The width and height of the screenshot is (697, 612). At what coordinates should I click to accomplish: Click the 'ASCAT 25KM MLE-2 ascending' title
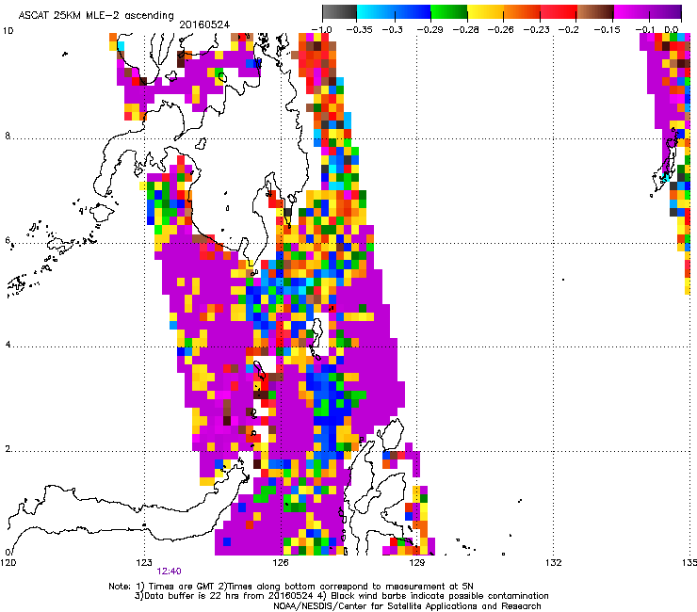coord(96,16)
